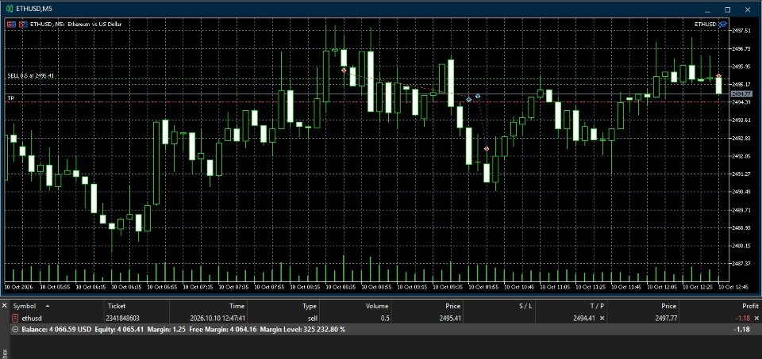Image resolution: width=762 pixels, height=359 pixels.
Task: Click the open time 2026.10.10 12:47:41
Action: 217,319
